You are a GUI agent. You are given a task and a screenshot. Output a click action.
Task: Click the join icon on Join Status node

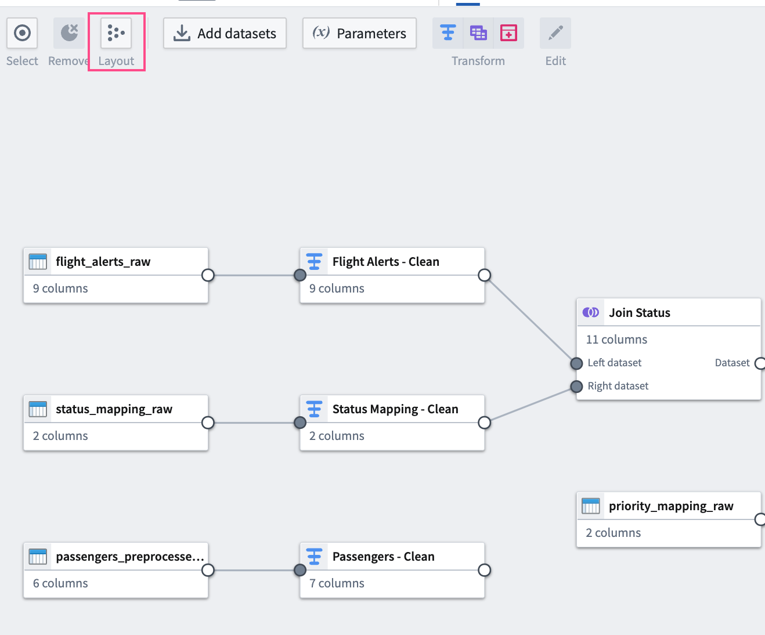pyautogui.click(x=591, y=312)
